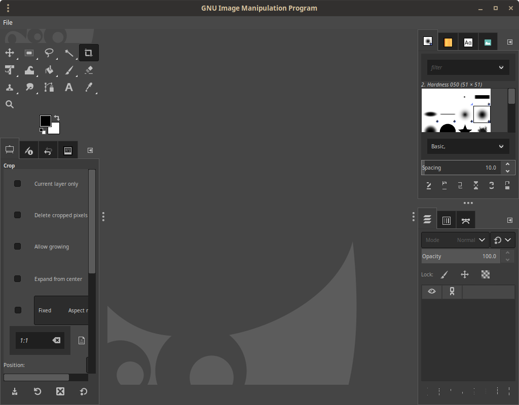This screenshot has height=405, width=519.
Task: Switch to the Device Status tab
Action: click(29, 151)
